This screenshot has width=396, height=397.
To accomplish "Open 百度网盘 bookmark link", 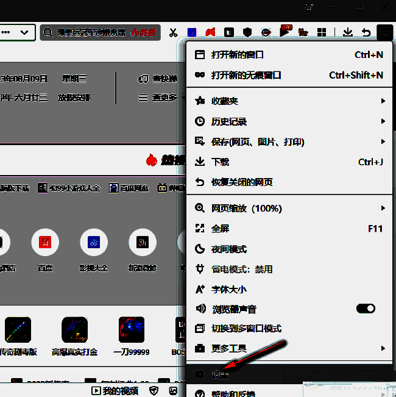I will click(129, 188).
